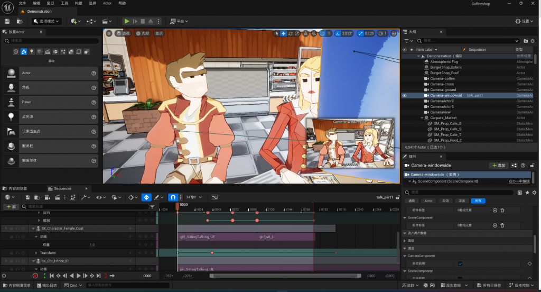Open the Cmd console type dropdown
Viewport: 541px width, 292px height.
coord(73,286)
